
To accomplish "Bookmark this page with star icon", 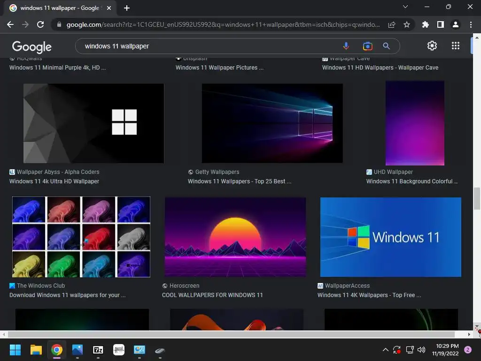I will 407,24.
